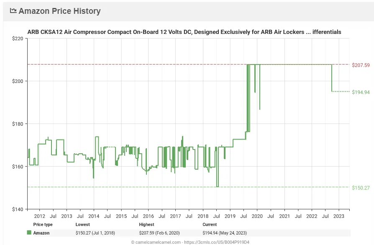Click the 2022 x-axis label
This screenshot has height=245, width=374.
[x=312, y=217]
